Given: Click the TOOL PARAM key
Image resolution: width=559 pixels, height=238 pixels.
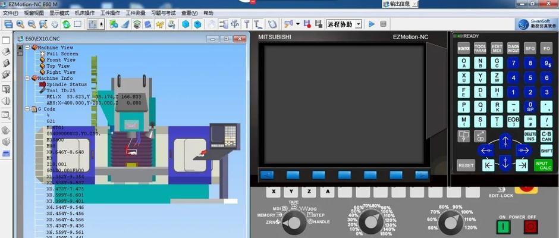Looking at the screenshot, I should [x=480, y=48].
